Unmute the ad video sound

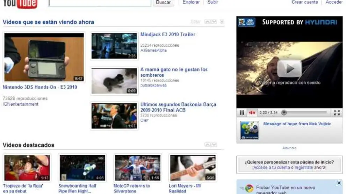pos(252,113)
